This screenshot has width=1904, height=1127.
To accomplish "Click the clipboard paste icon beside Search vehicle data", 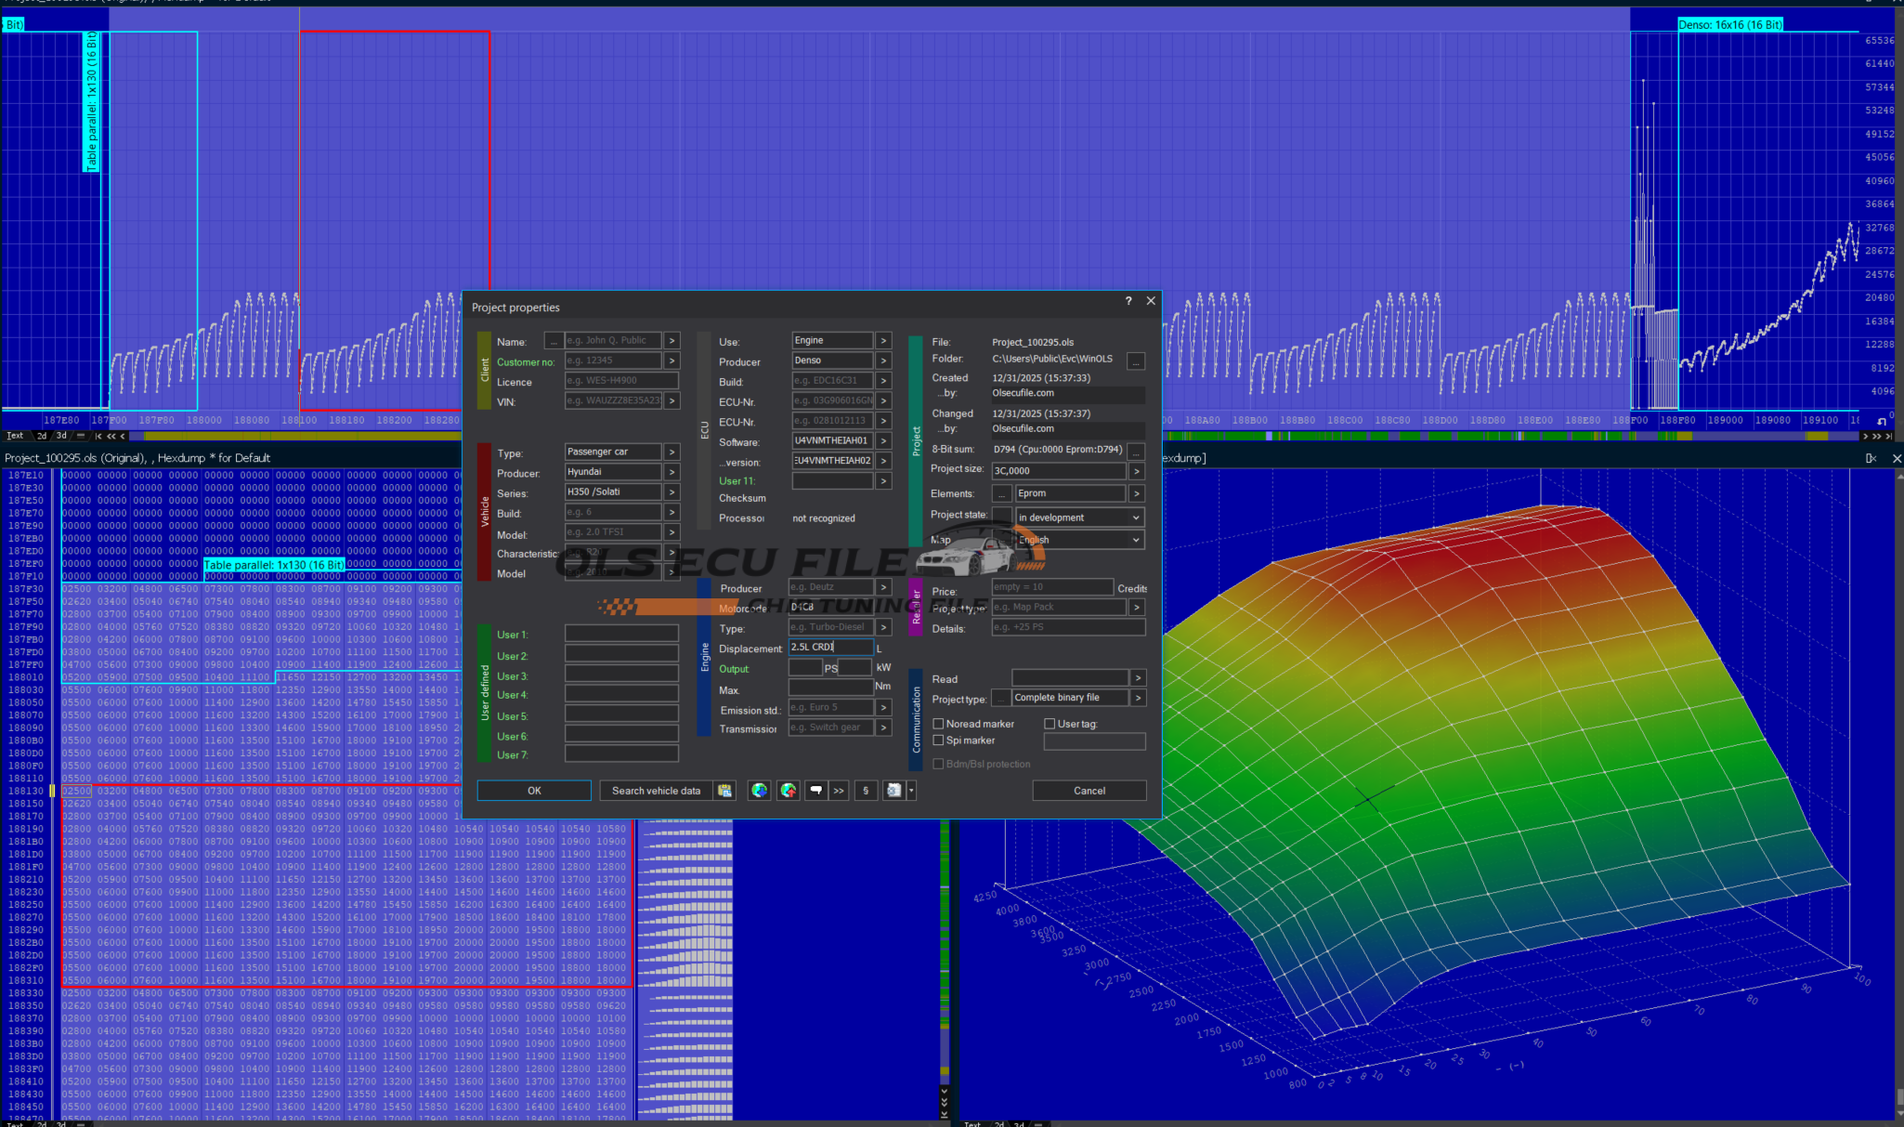I will pos(724,791).
